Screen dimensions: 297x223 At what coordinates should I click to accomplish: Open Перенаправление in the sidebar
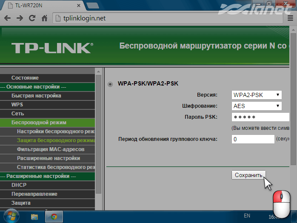tap(47, 194)
